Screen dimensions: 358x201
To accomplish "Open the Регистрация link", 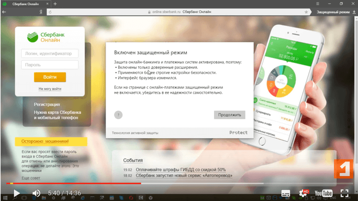I will 47,104.
